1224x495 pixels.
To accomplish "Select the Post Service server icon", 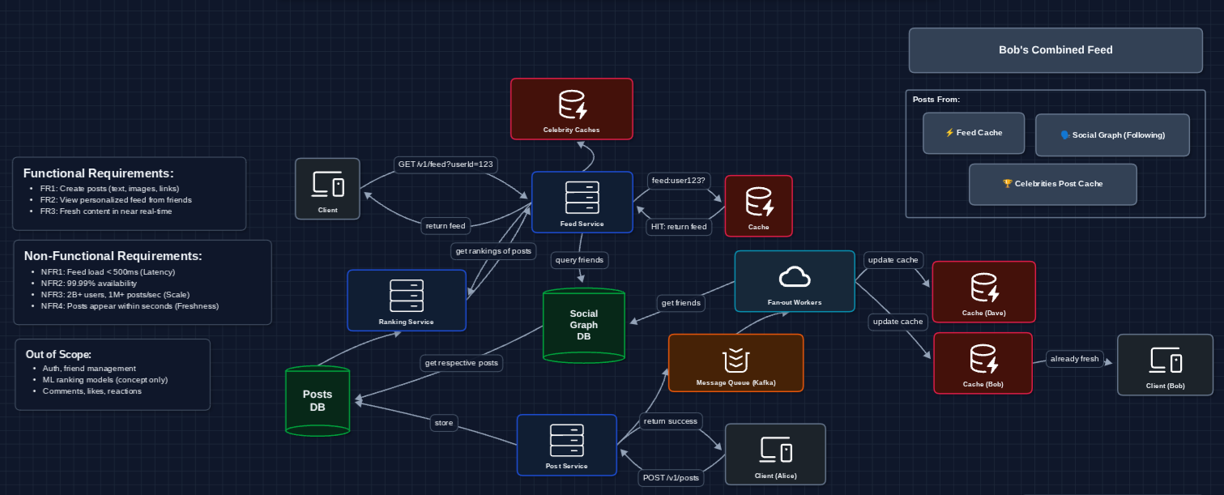I will point(566,440).
